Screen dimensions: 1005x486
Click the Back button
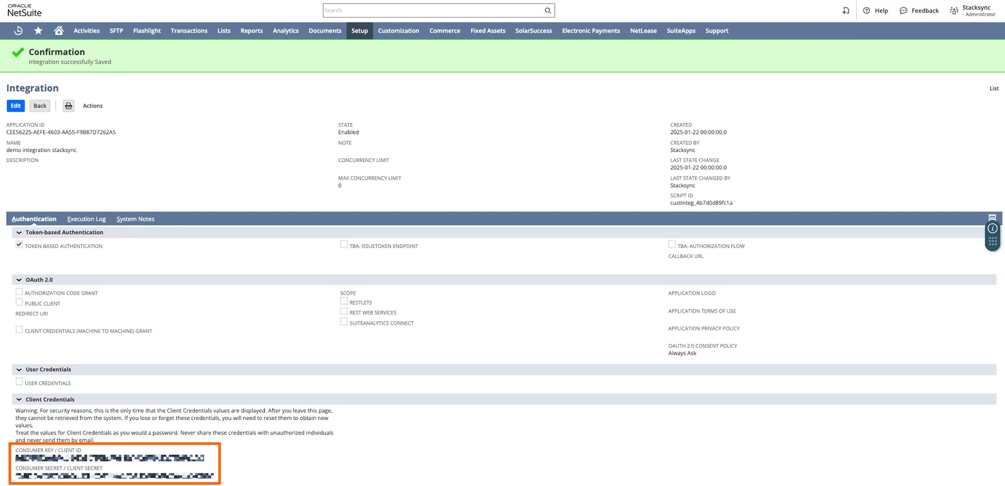(40, 106)
